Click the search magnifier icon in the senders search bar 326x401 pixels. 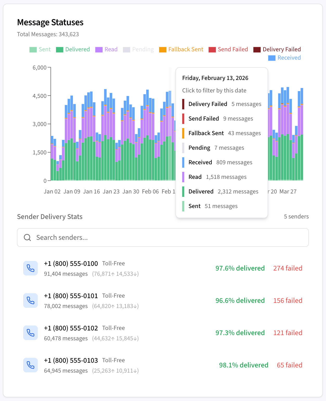(x=27, y=237)
